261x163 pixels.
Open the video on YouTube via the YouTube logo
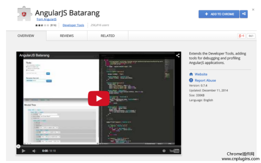[x=174, y=151]
